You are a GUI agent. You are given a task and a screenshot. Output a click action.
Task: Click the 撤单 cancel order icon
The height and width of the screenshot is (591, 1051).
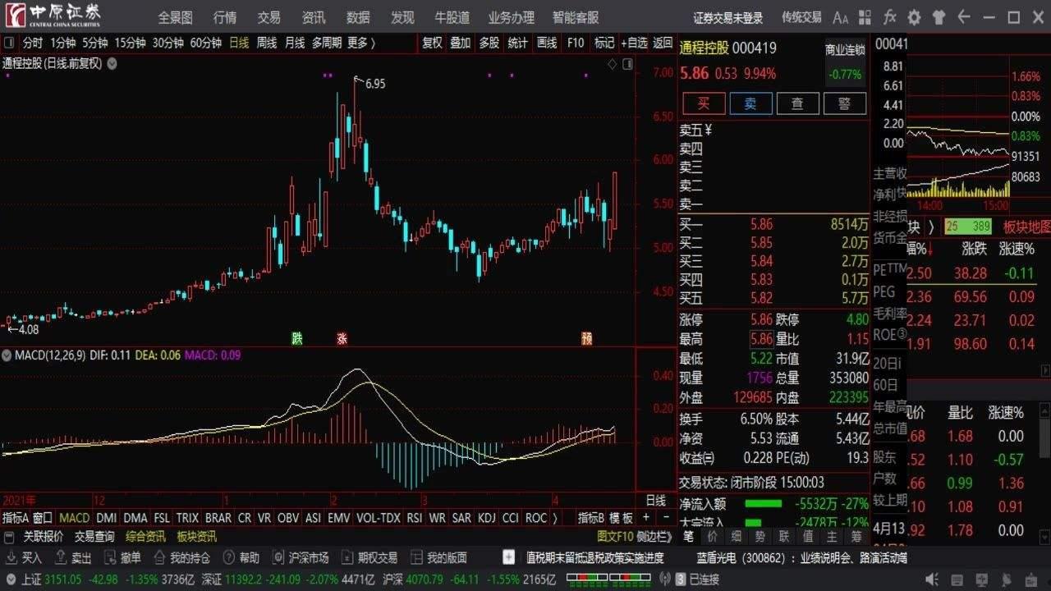click(109, 557)
